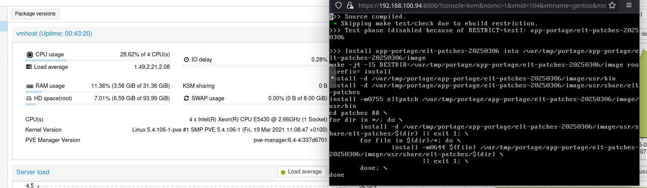This screenshot has height=188, width=647.
Task: Click the SWAP usage refresh icon
Action: (x=186, y=99)
